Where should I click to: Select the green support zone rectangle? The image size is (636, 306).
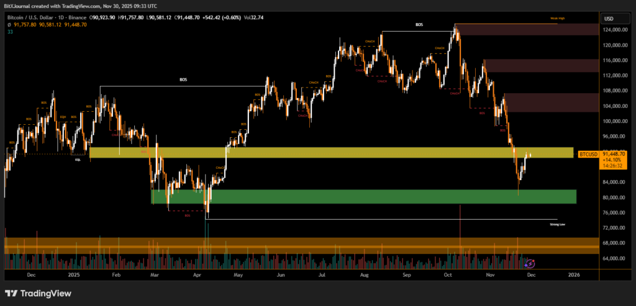click(363, 196)
